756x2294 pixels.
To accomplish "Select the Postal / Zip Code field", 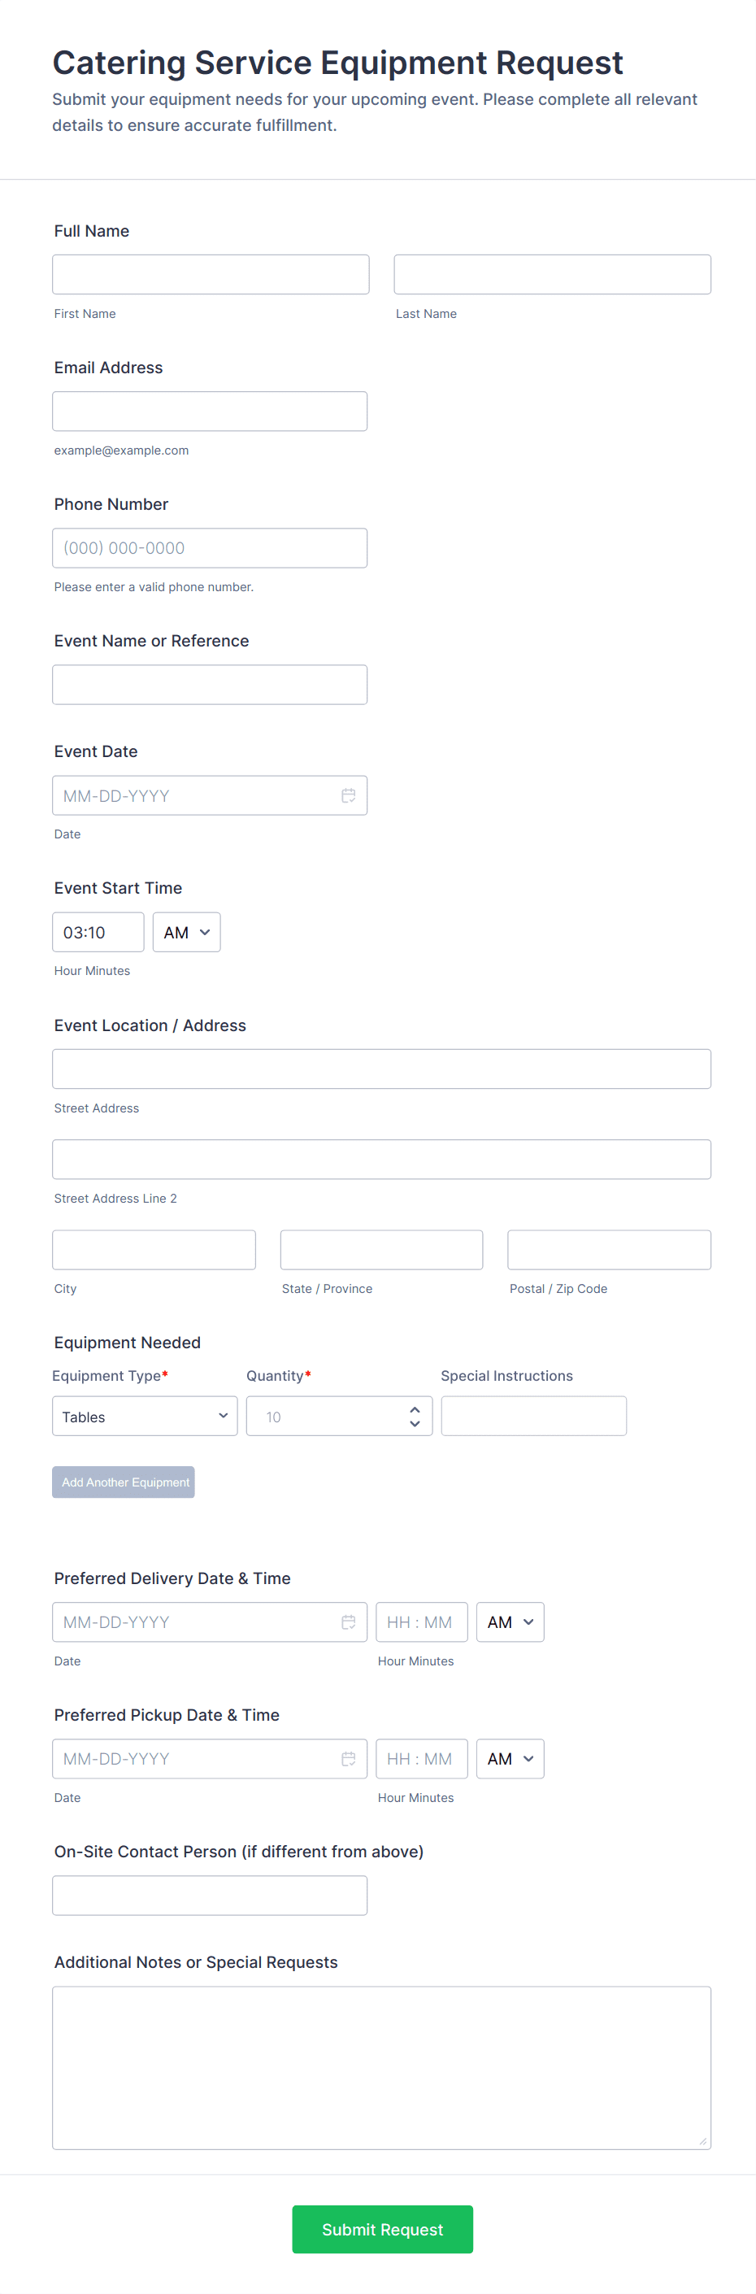I will coord(608,1249).
